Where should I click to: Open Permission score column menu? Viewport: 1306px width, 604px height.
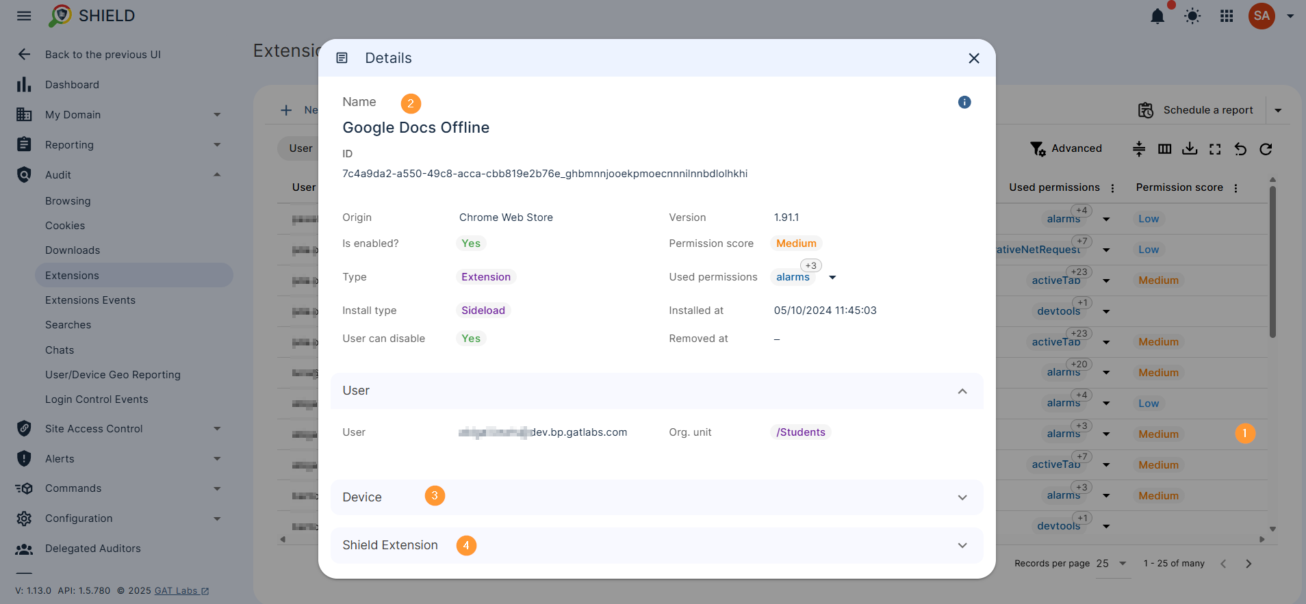tap(1235, 188)
